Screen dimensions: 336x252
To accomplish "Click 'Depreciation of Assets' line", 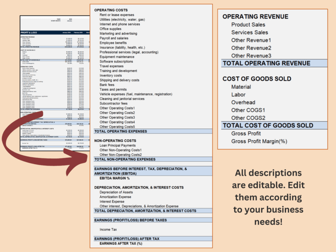I will [x=116, y=192].
